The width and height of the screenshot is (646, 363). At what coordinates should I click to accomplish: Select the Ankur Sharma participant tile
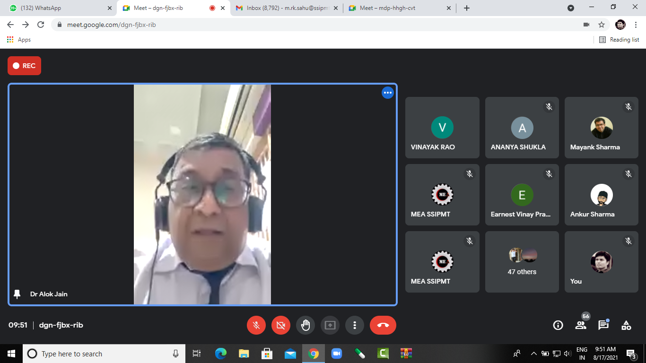(602, 195)
